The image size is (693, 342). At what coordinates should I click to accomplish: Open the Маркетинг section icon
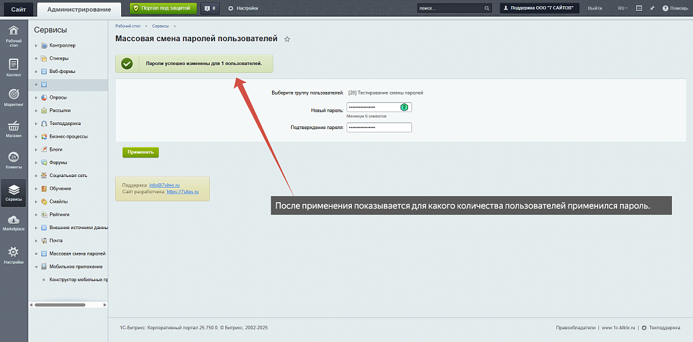coord(13,97)
